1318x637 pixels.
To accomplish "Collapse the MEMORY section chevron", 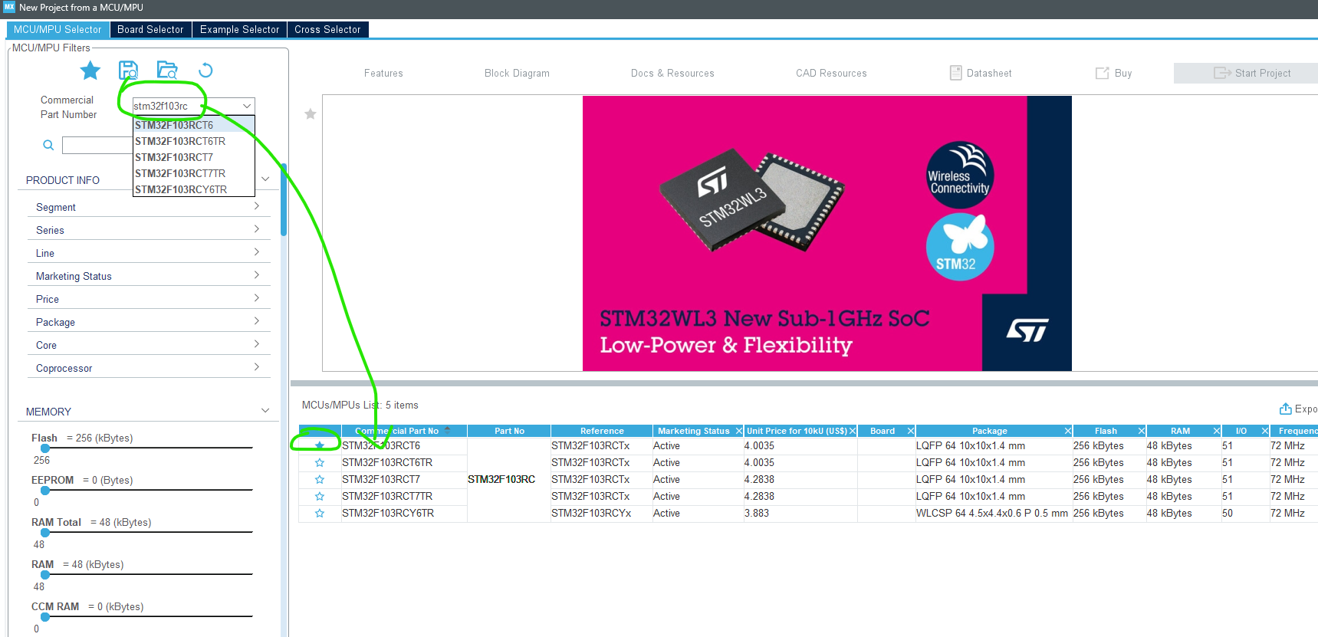I will (265, 411).
